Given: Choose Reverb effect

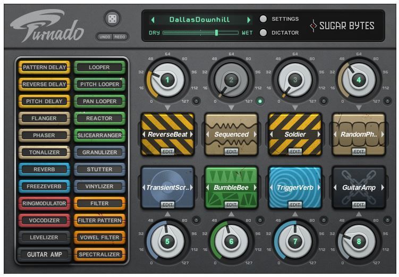Looking at the screenshot, I should tap(44, 169).
